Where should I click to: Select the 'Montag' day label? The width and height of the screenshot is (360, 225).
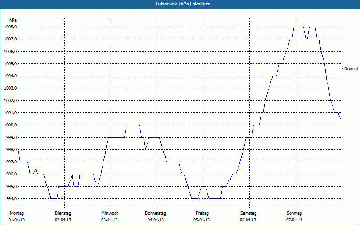point(17,213)
